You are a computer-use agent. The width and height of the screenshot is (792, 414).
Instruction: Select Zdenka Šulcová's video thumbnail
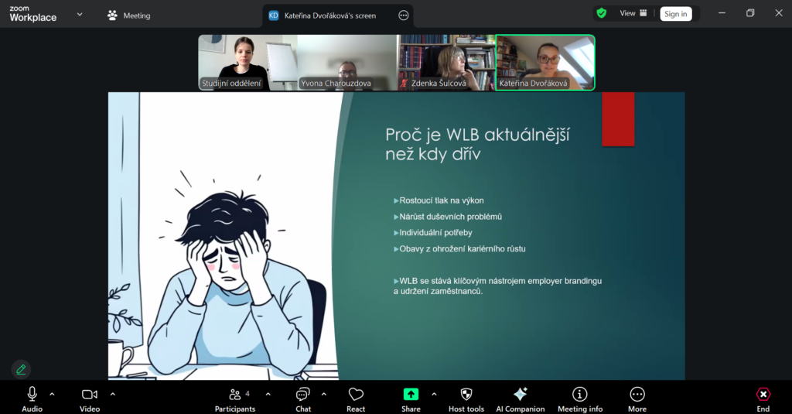445,63
